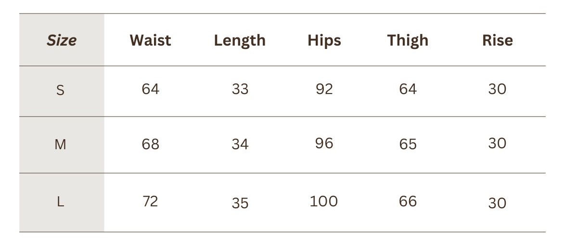Click the waist value 68 for size M
The width and height of the screenshot is (564, 250).
[x=150, y=144]
